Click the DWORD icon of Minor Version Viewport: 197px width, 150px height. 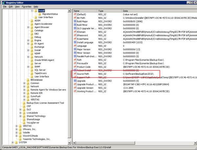tap(75, 53)
